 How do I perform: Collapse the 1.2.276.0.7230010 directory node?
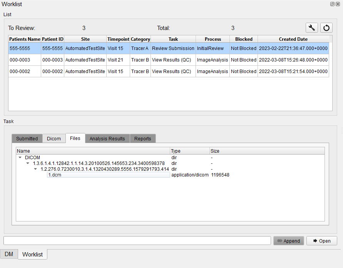(35, 169)
